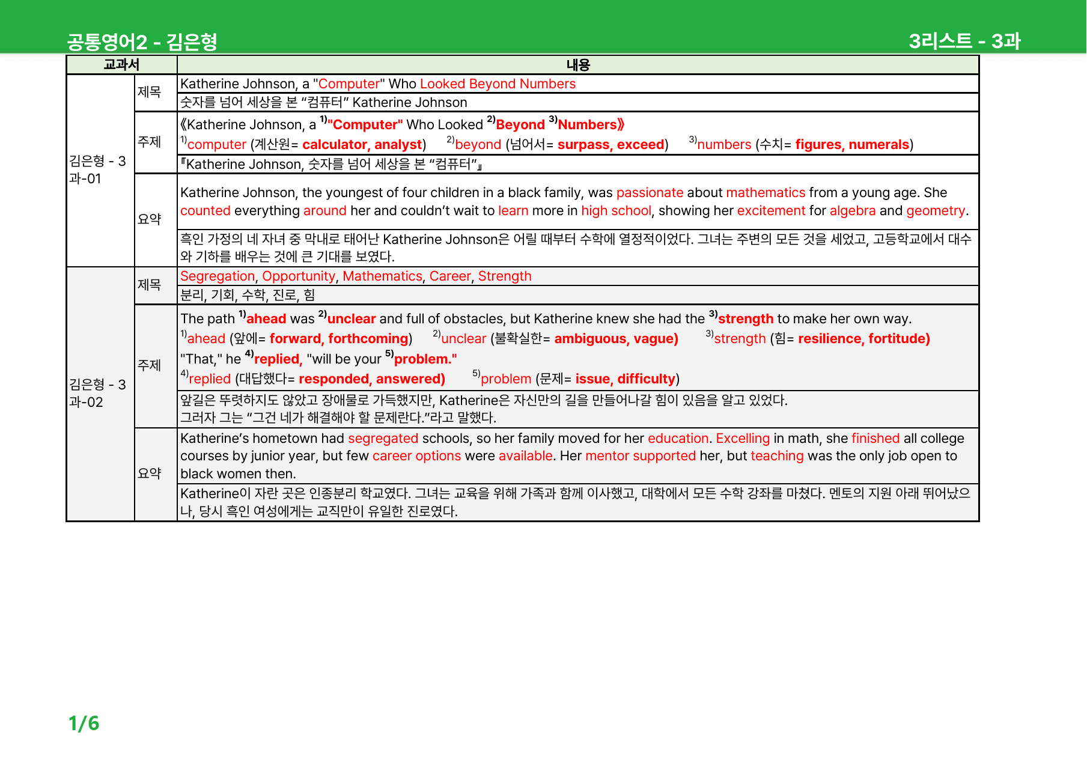Select the 내용 column header

coord(578,65)
